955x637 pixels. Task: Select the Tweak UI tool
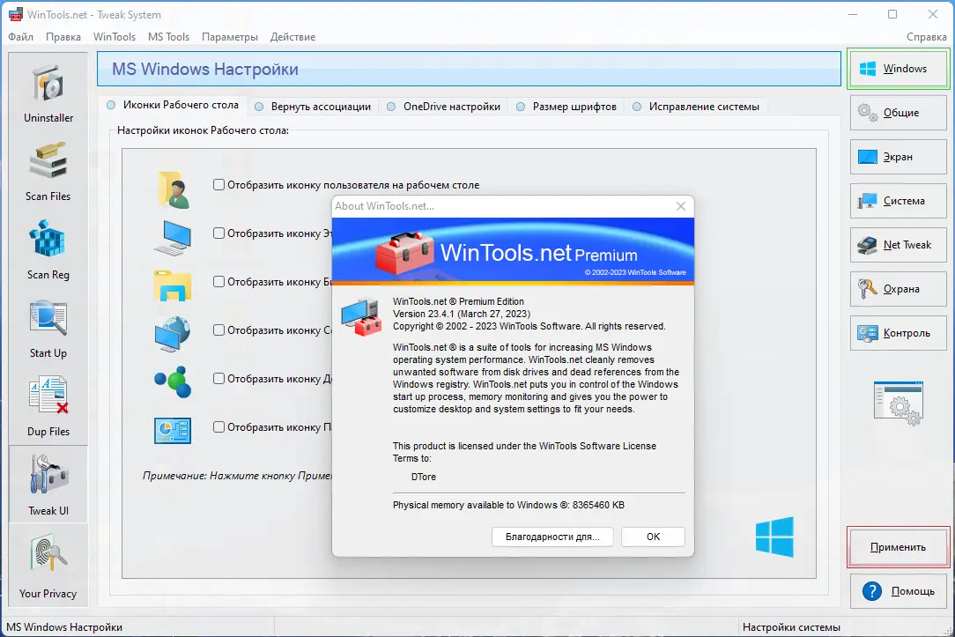[48, 484]
